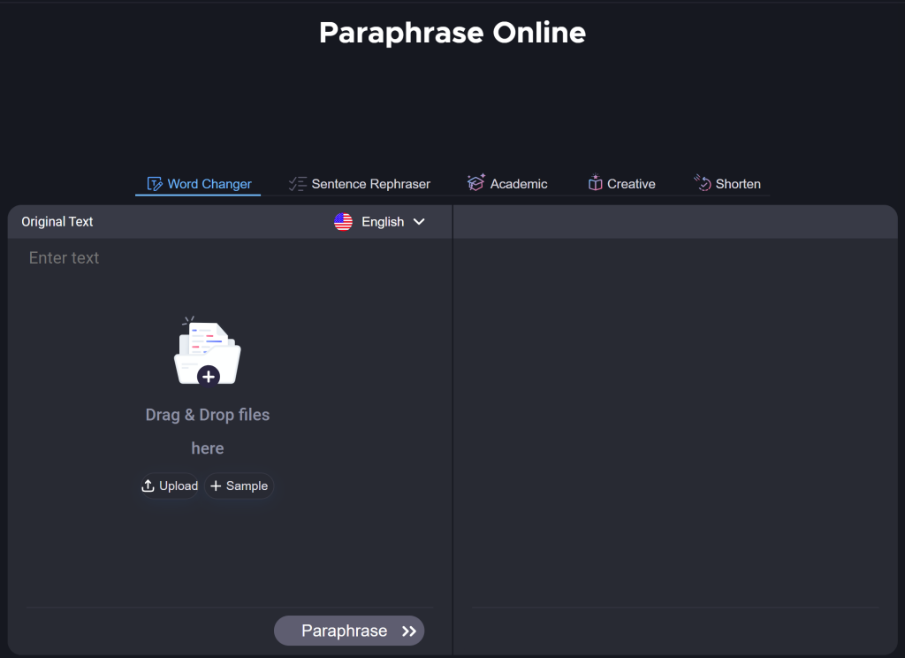
Task: Collapse the language dropdown arrow
Action: pos(419,222)
